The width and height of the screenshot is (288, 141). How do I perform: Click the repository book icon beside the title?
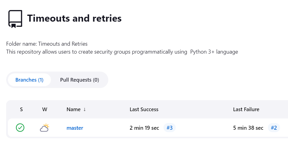(15, 19)
